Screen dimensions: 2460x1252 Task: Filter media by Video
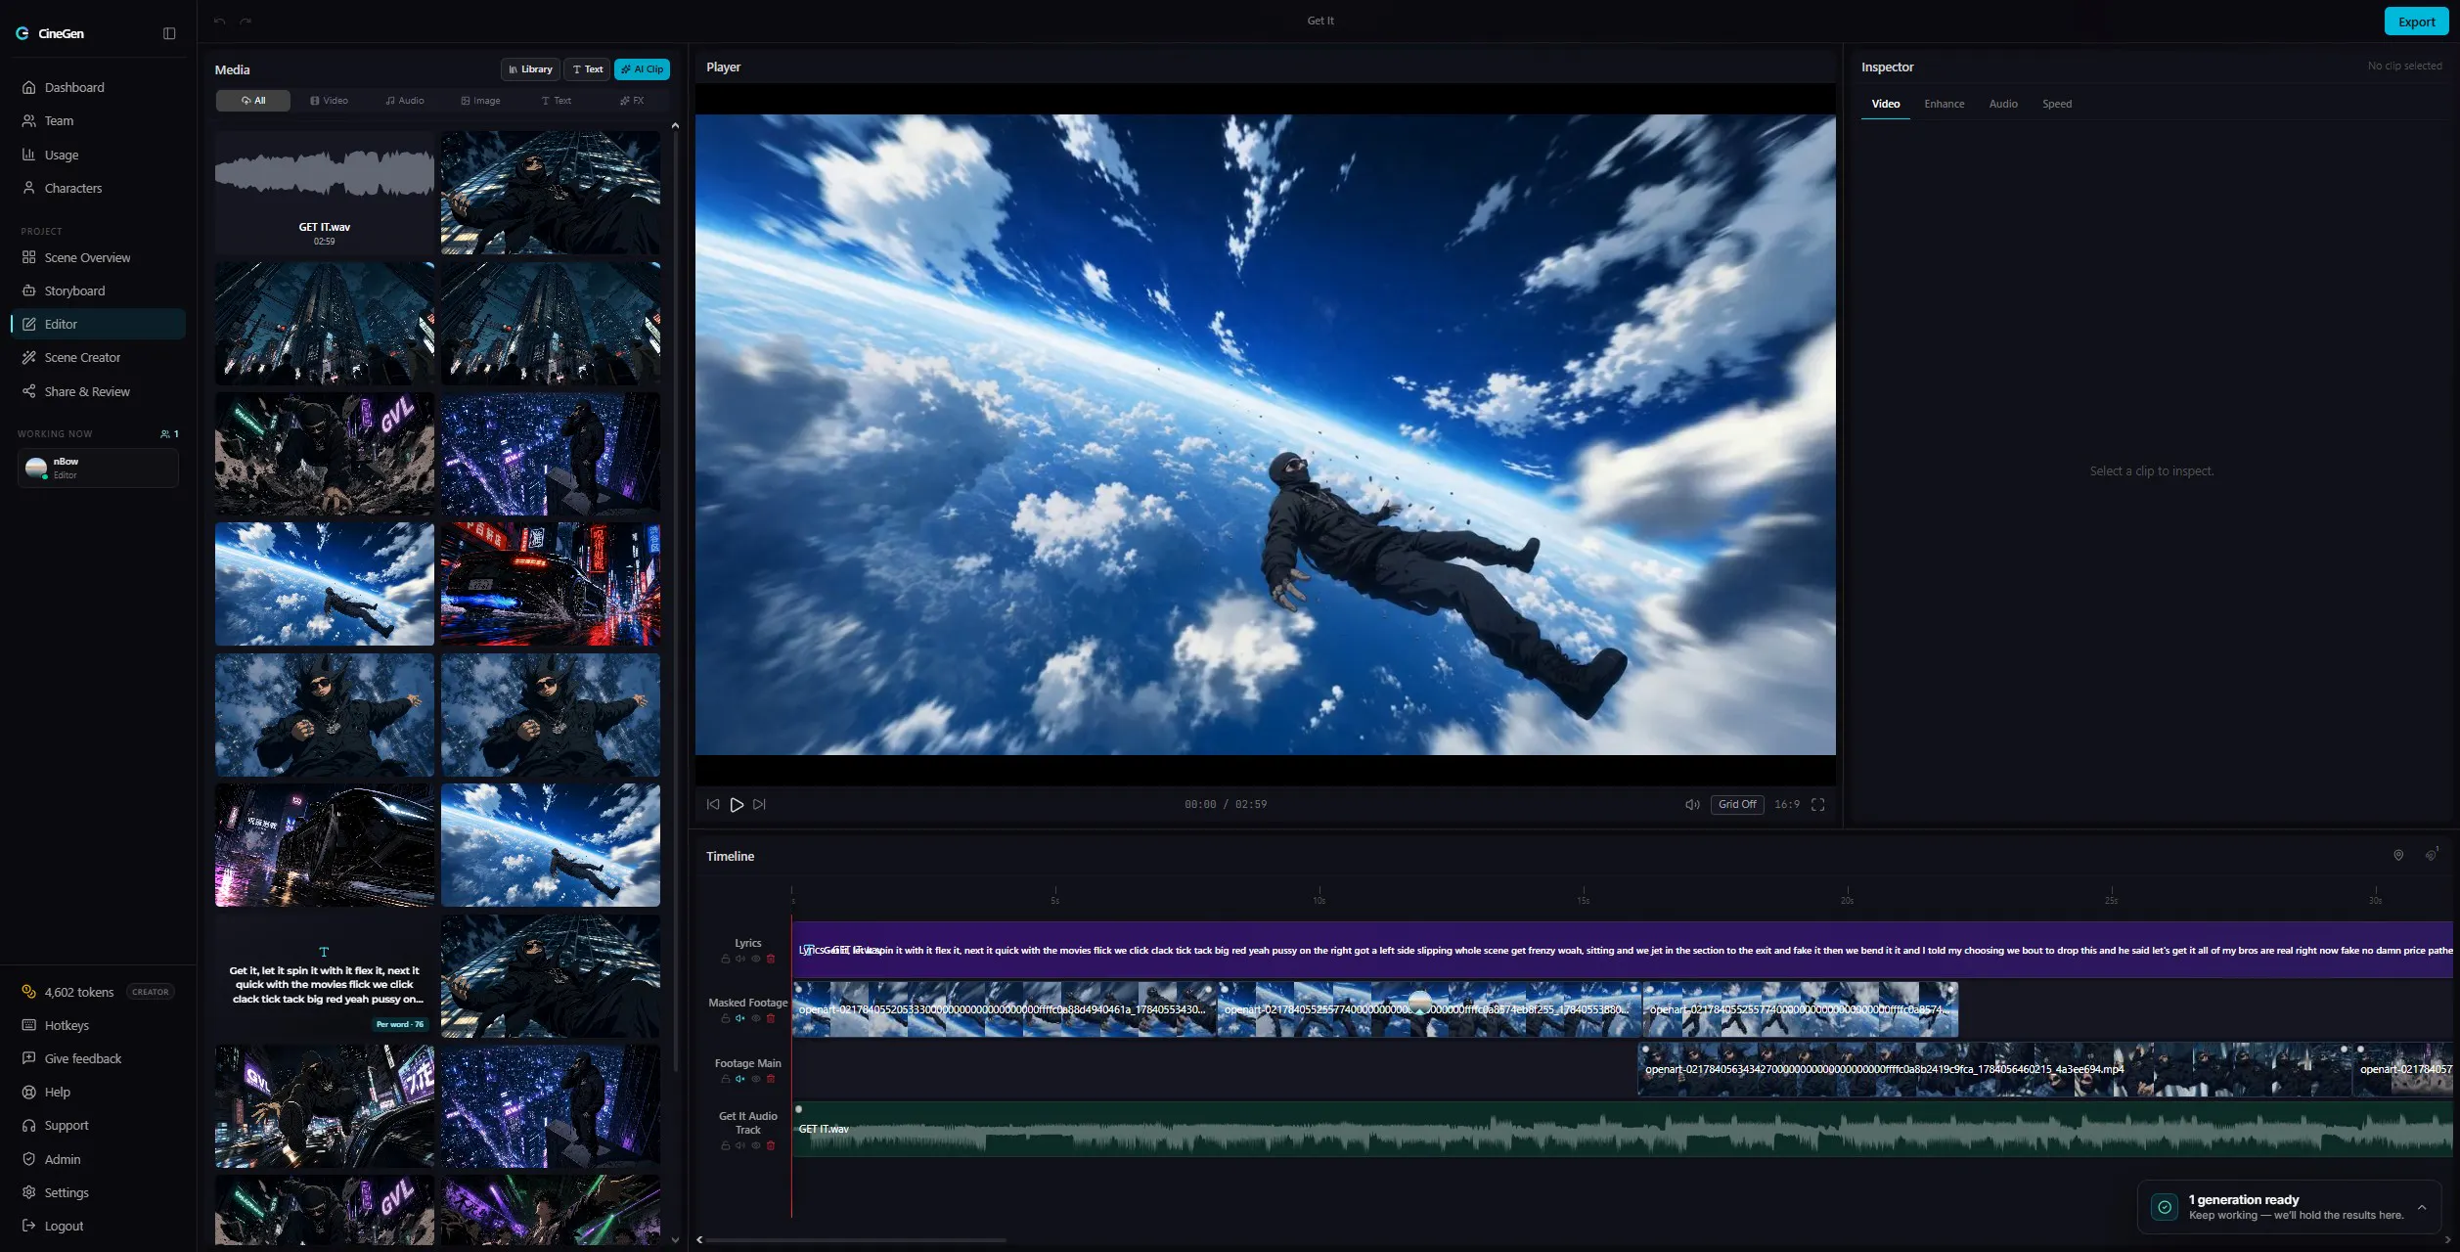[329, 101]
